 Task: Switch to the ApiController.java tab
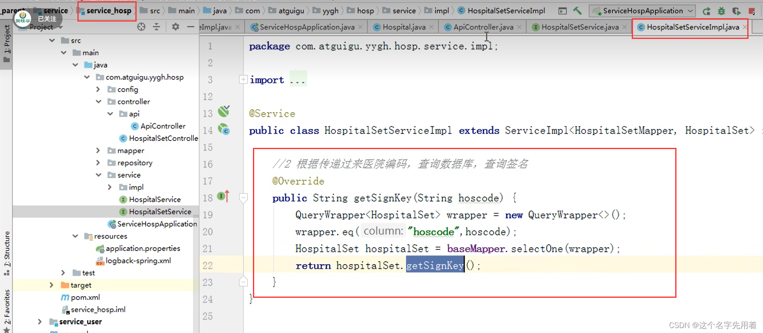point(483,27)
